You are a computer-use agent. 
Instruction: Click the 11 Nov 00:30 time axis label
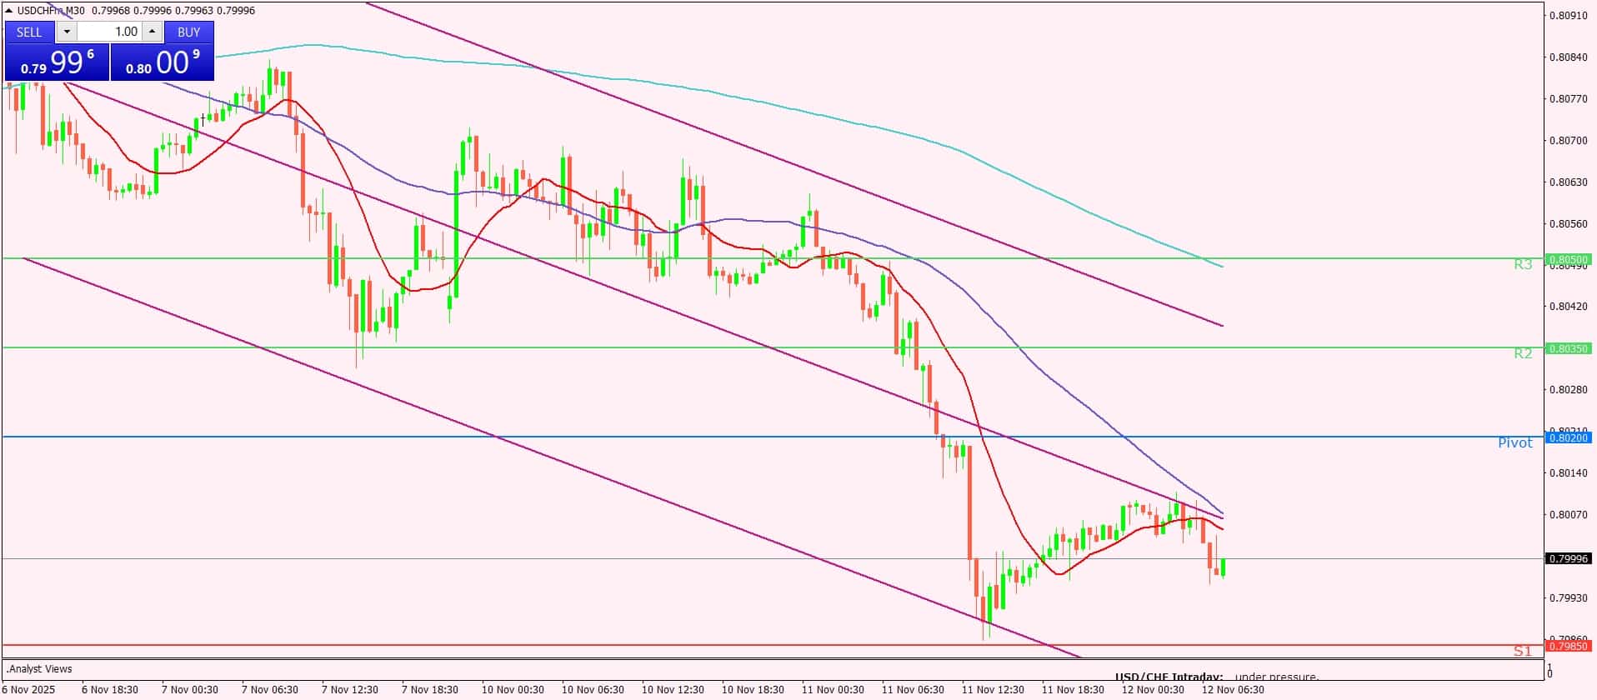click(834, 690)
